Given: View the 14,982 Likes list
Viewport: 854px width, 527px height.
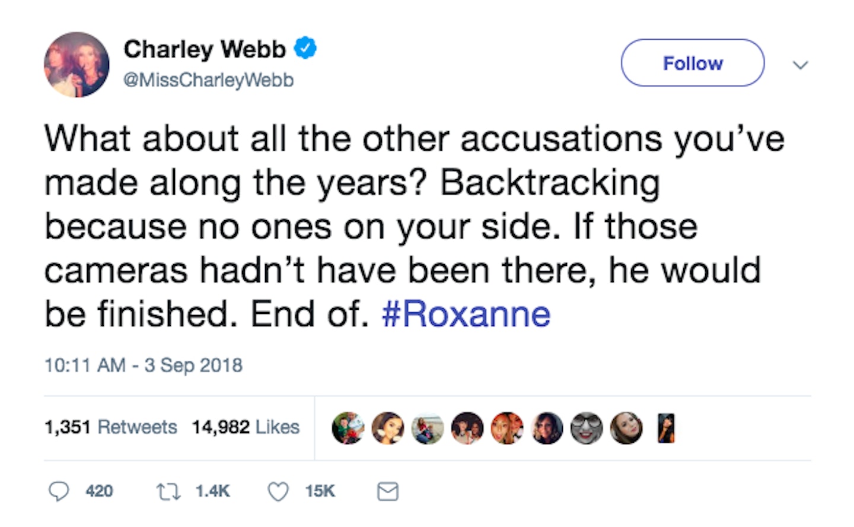Looking at the screenshot, I should (x=246, y=427).
